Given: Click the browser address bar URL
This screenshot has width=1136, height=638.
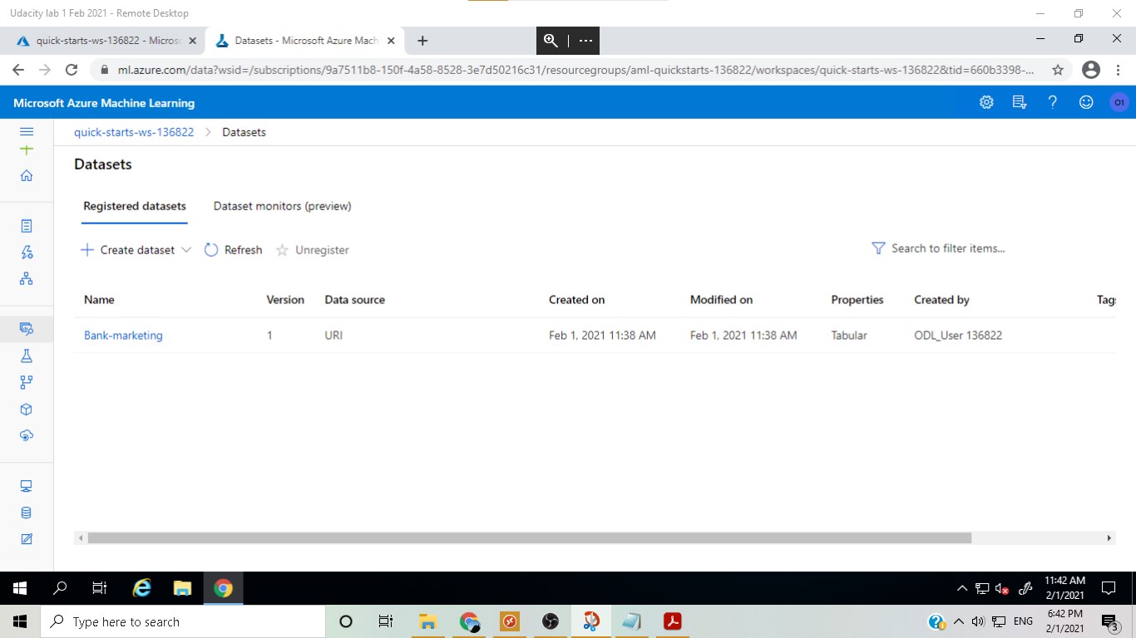Looking at the screenshot, I should pyautogui.click(x=575, y=70).
